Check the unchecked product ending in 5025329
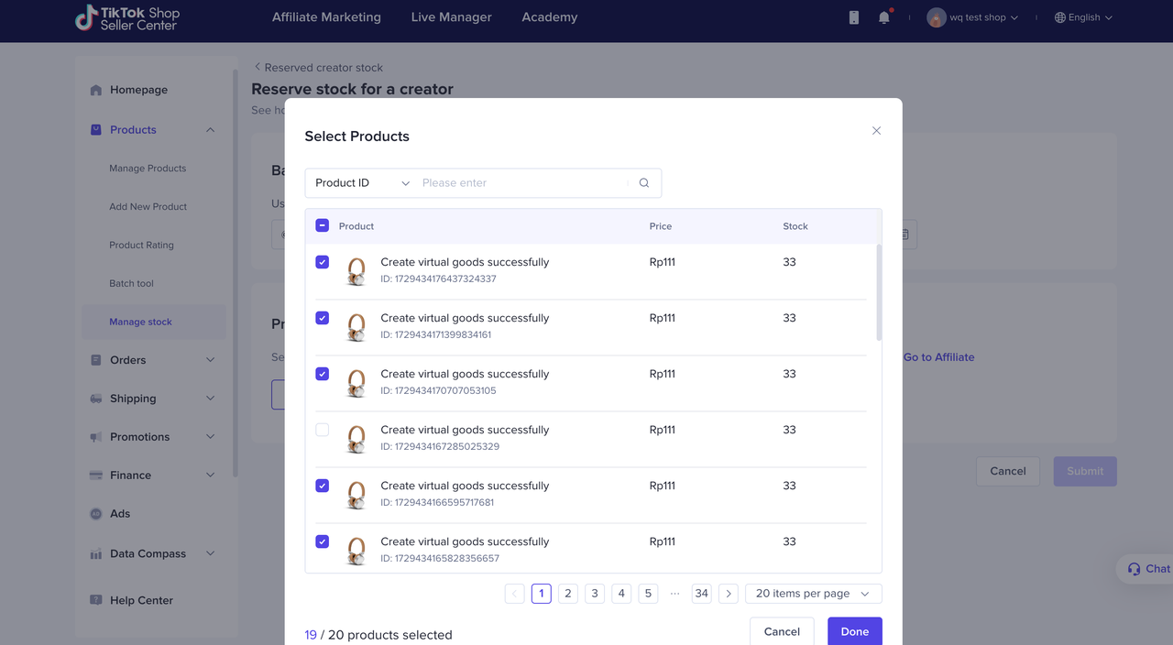 point(323,430)
